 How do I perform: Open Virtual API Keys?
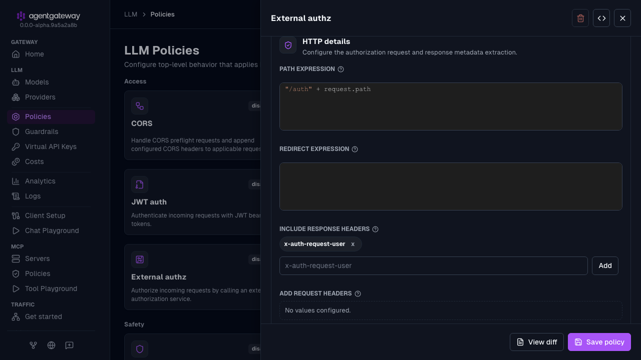pyautogui.click(x=51, y=146)
